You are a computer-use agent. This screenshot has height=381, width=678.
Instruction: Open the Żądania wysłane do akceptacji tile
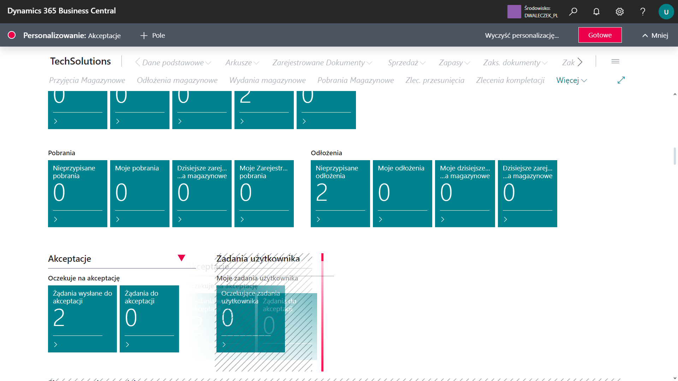click(x=82, y=319)
